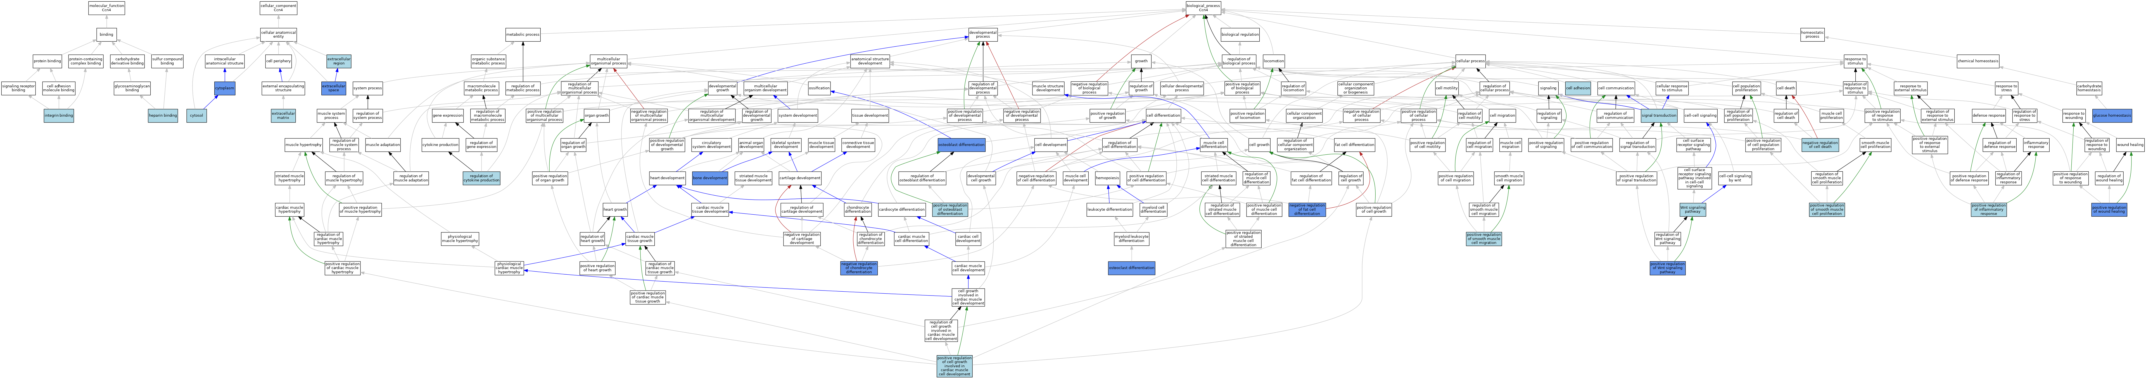
Task: Click 'myeloid leukocyte differentiation' node
Action: click(x=1131, y=239)
